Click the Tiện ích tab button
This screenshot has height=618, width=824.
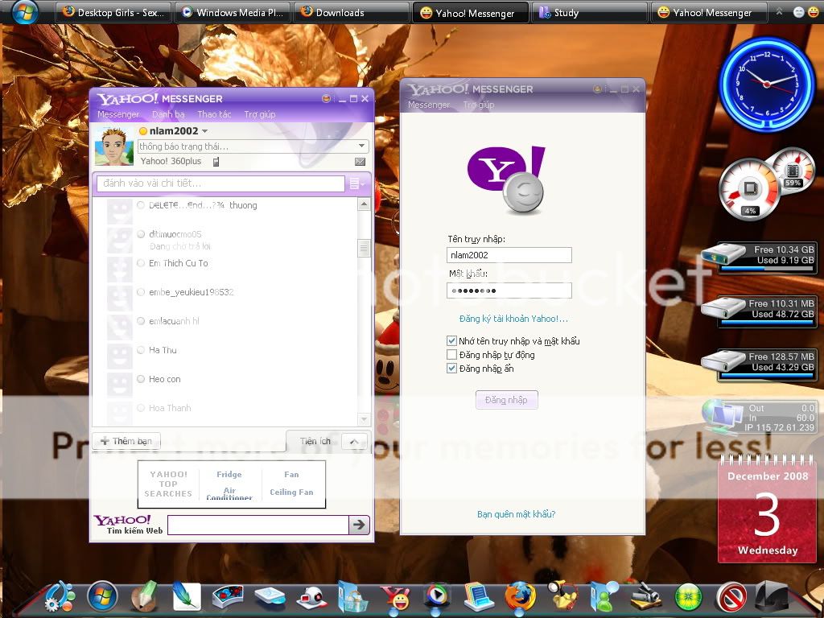pyautogui.click(x=315, y=441)
